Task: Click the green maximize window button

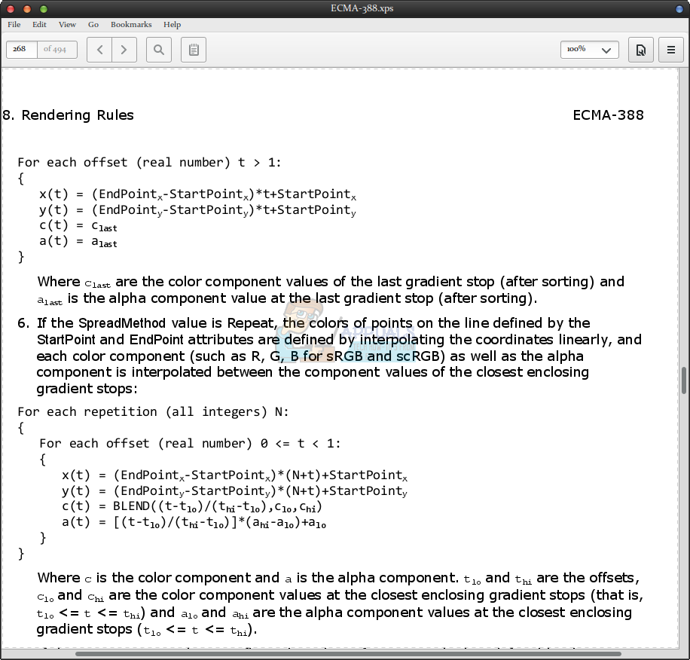Action: point(43,9)
